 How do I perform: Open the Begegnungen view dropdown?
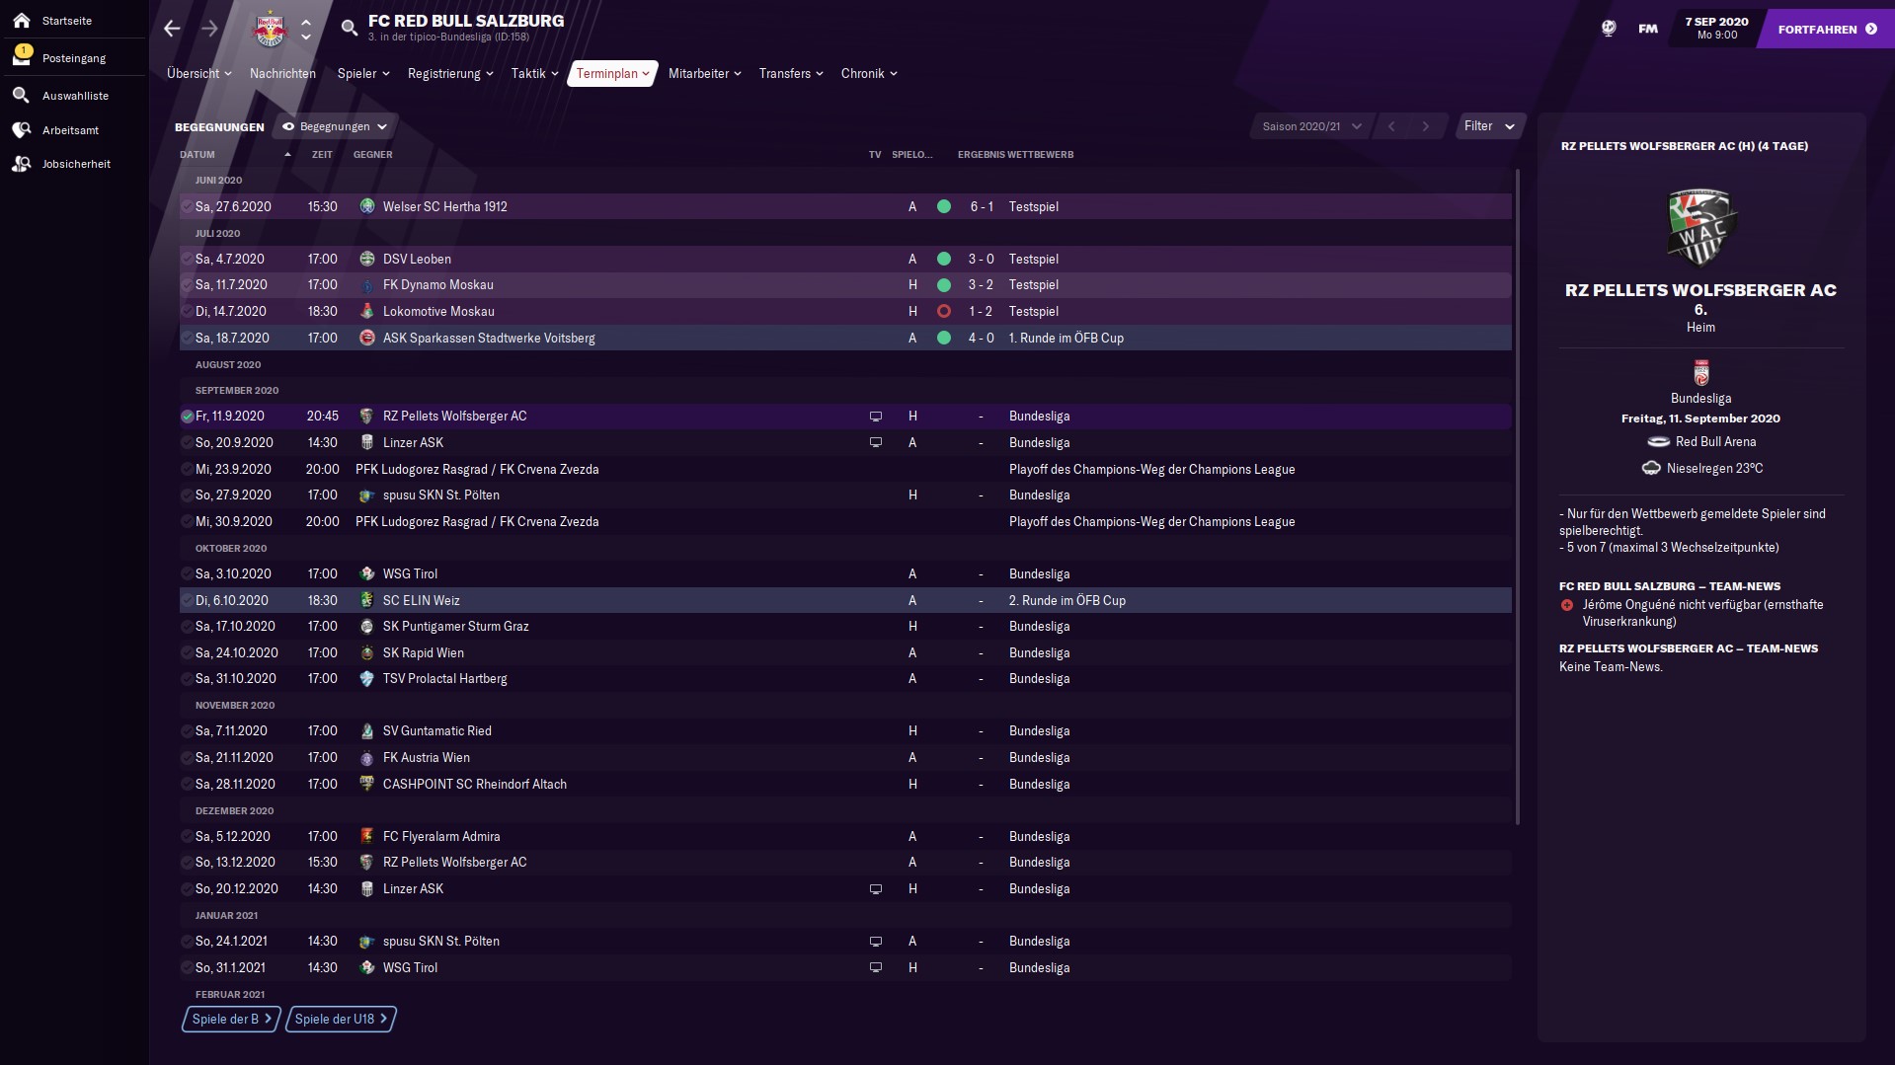pyautogui.click(x=335, y=126)
